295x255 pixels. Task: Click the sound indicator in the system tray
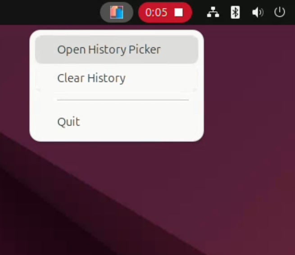[258, 13]
